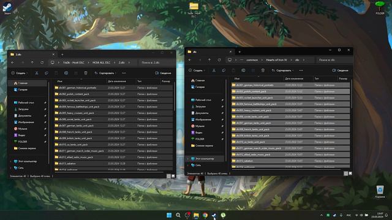Screen dimensions: 392x220
Task: Open Steam from the taskbar
Action: pos(214,215)
